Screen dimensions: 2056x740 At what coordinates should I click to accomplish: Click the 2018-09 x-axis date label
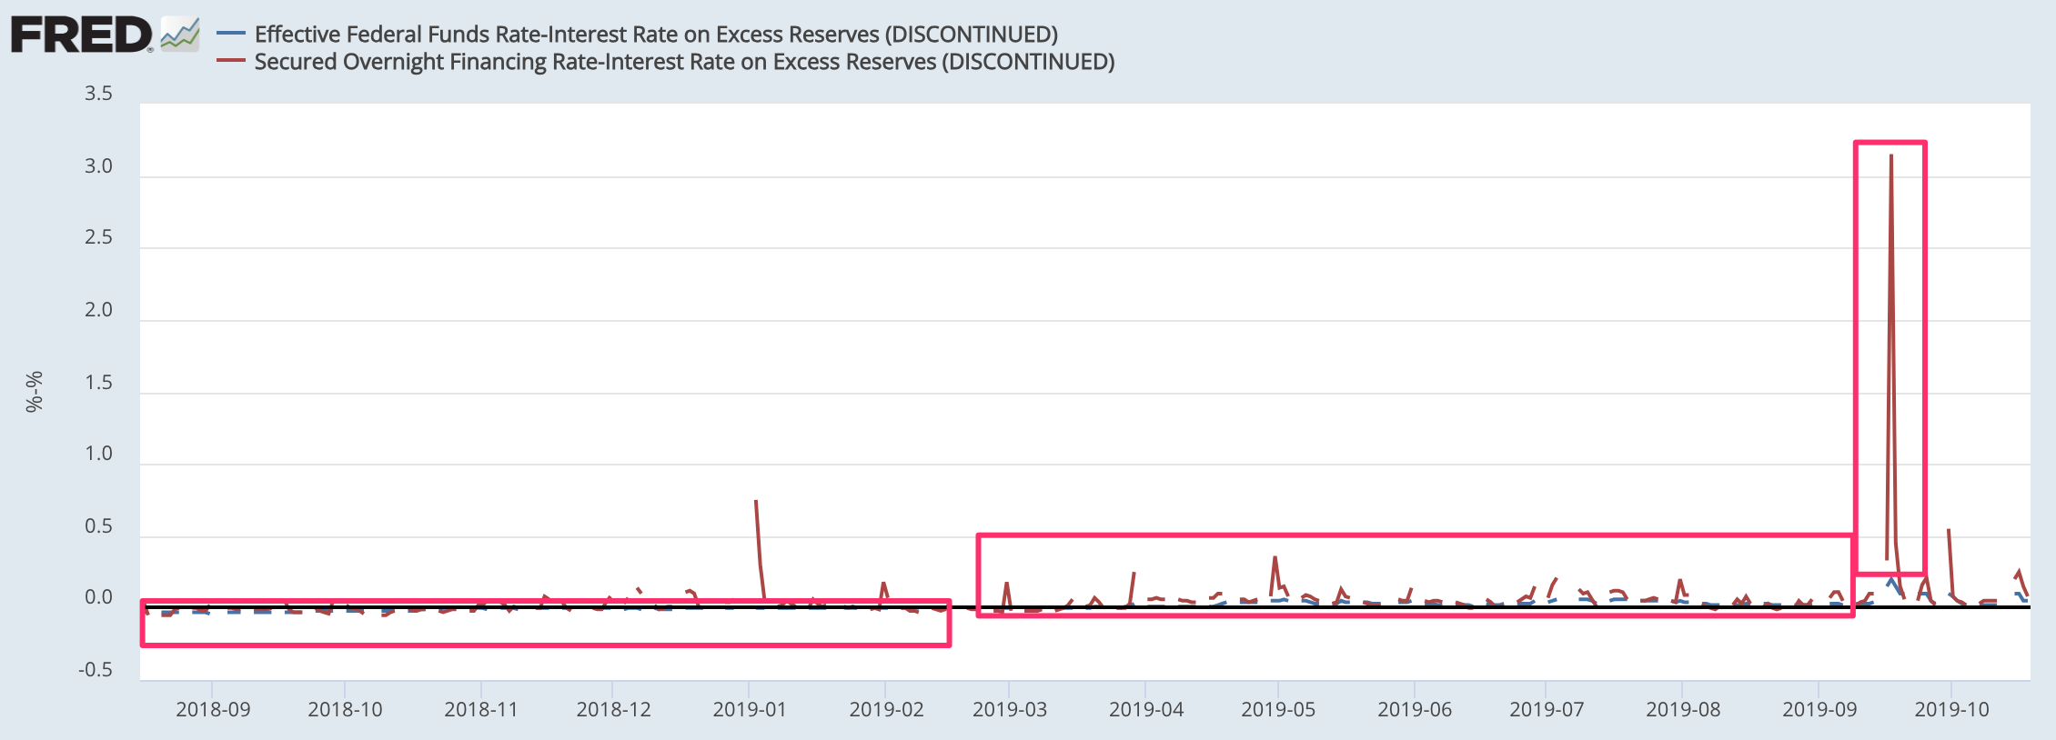(x=213, y=710)
